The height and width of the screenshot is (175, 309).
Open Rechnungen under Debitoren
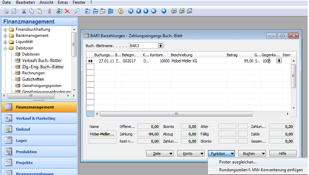coord(33,73)
